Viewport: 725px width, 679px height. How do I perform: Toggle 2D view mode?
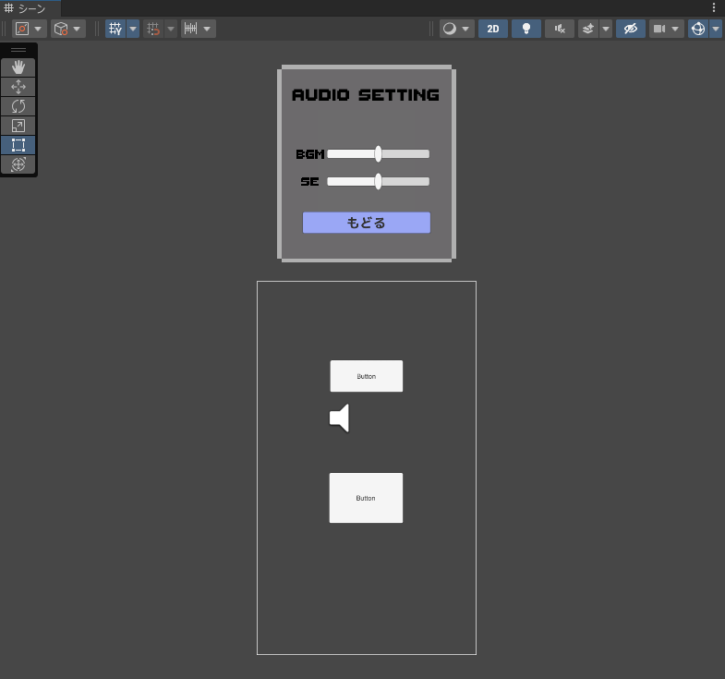click(x=493, y=29)
